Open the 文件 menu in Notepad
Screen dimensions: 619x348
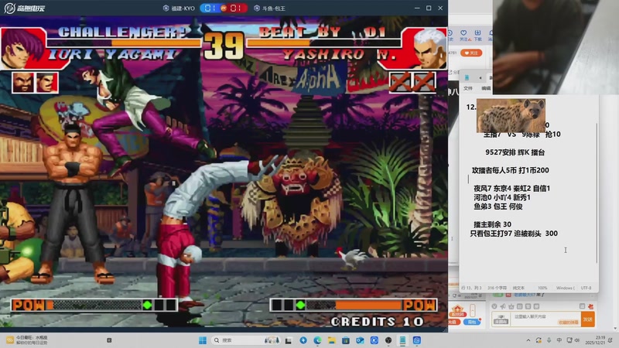click(468, 88)
